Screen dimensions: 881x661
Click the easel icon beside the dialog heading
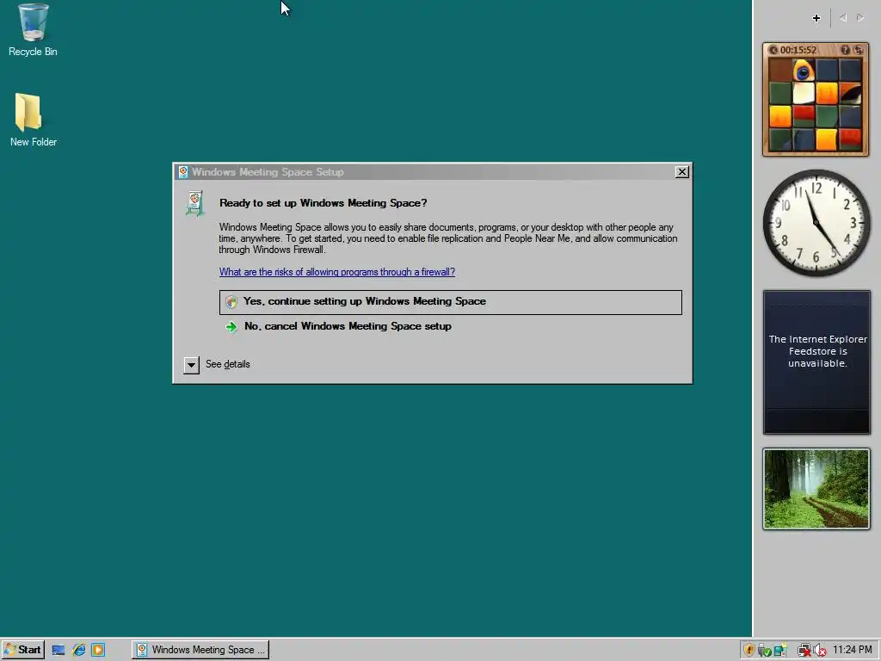coord(195,203)
